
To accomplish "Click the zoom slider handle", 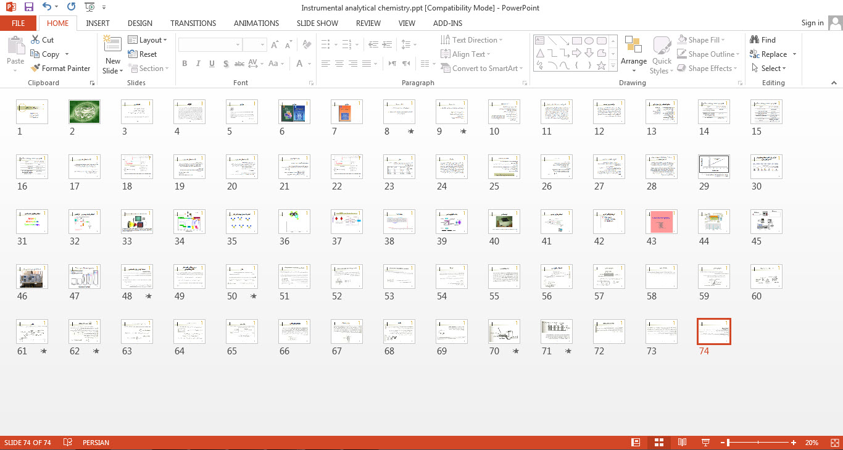I will (729, 443).
